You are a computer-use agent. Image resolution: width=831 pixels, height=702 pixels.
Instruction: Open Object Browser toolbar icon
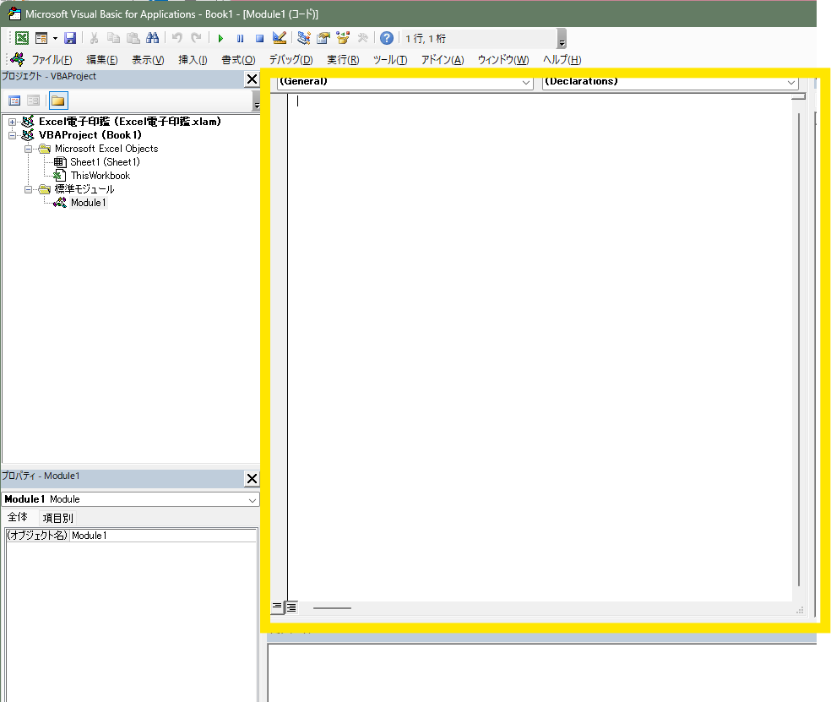(x=343, y=38)
